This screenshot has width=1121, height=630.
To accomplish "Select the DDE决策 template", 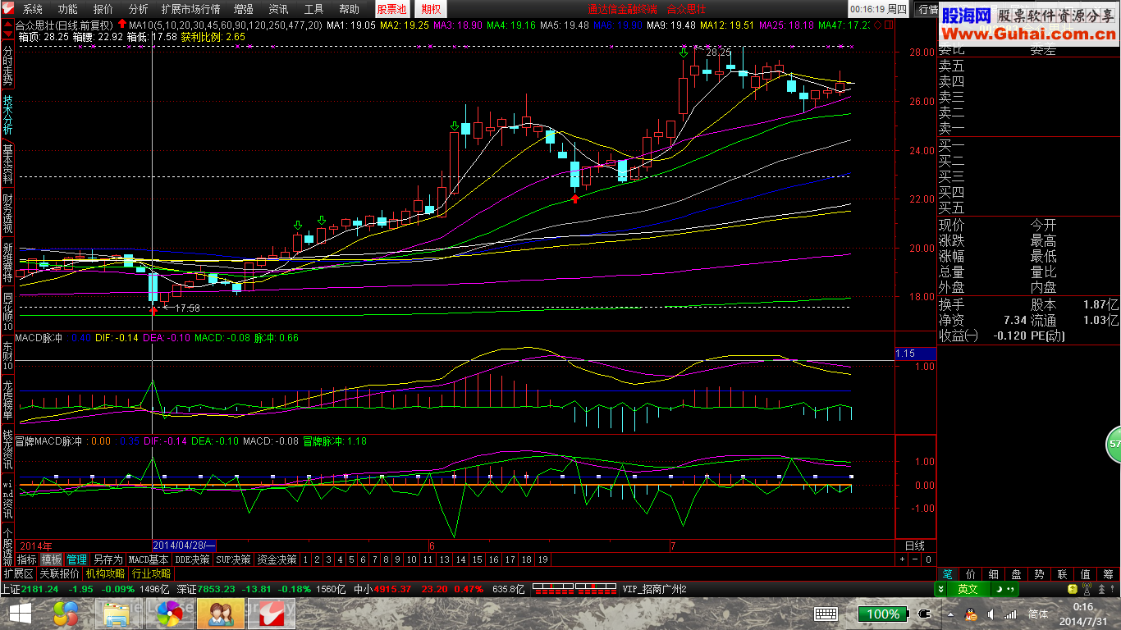I will tap(193, 559).
